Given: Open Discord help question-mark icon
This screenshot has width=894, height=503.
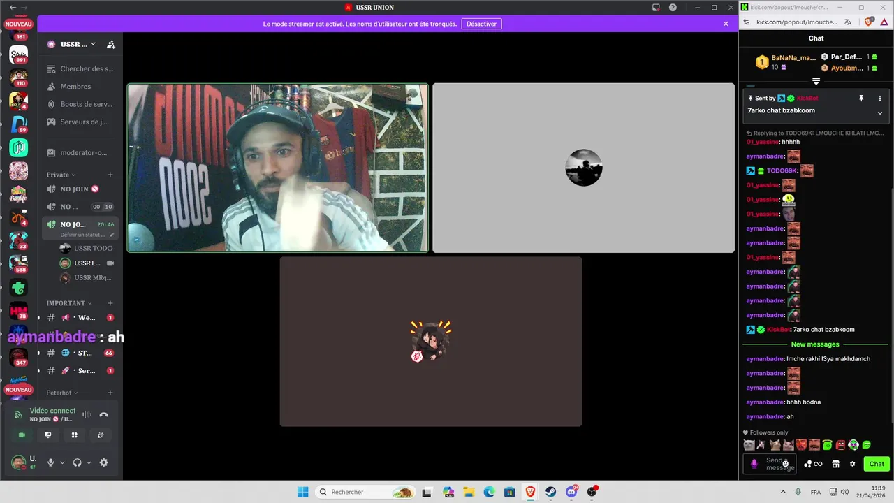Looking at the screenshot, I should click(x=673, y=8).
